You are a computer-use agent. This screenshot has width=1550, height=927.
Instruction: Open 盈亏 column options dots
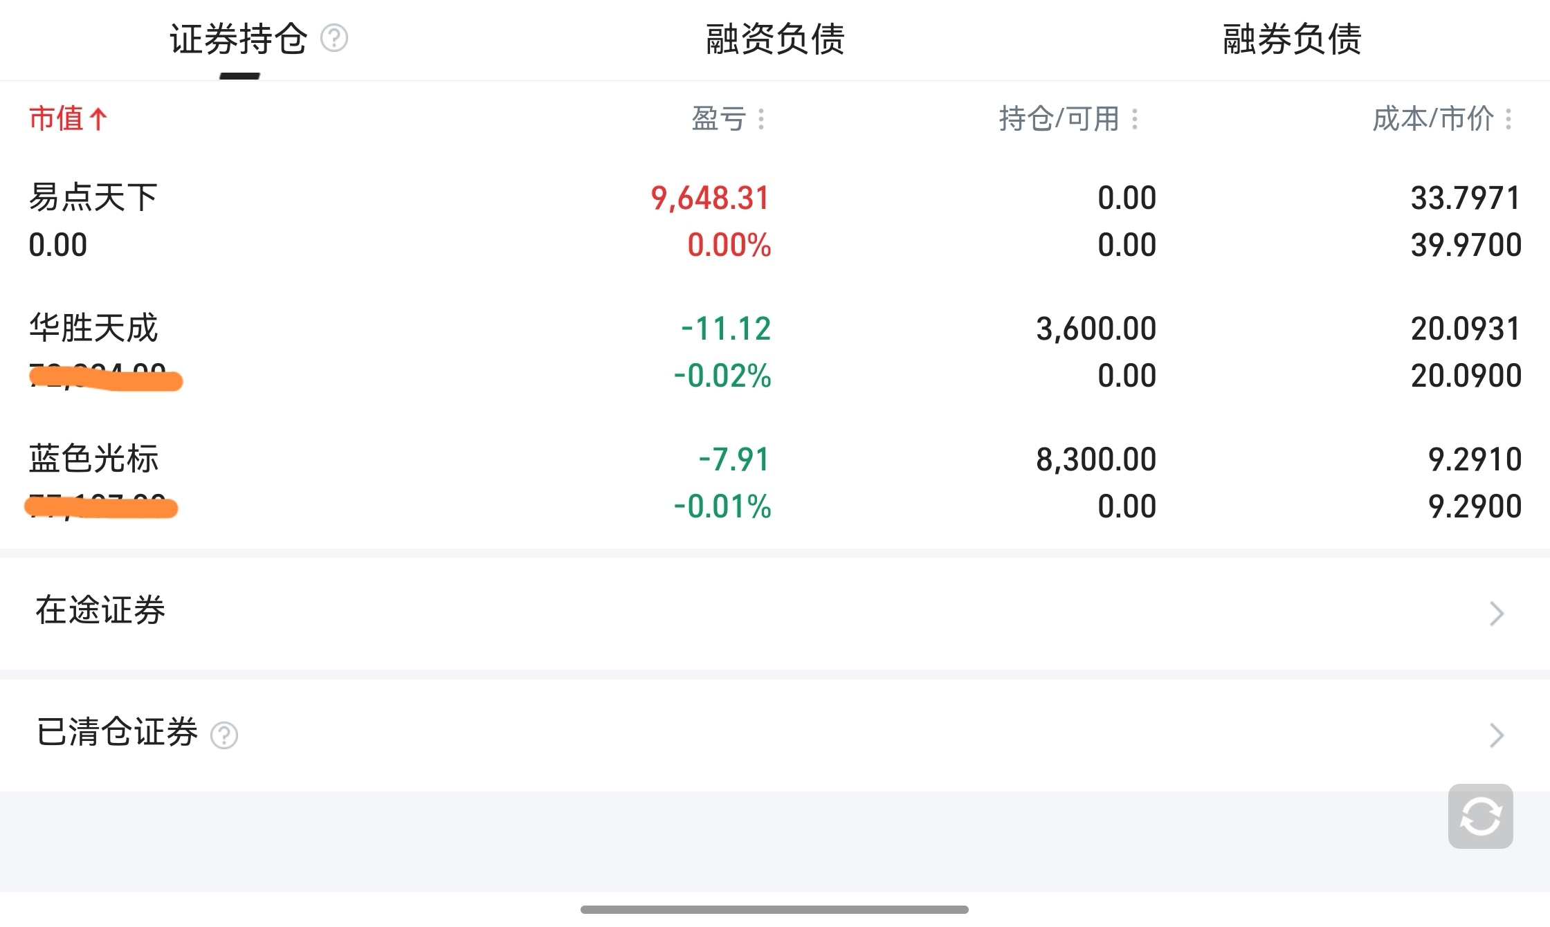tap(761, 119)
